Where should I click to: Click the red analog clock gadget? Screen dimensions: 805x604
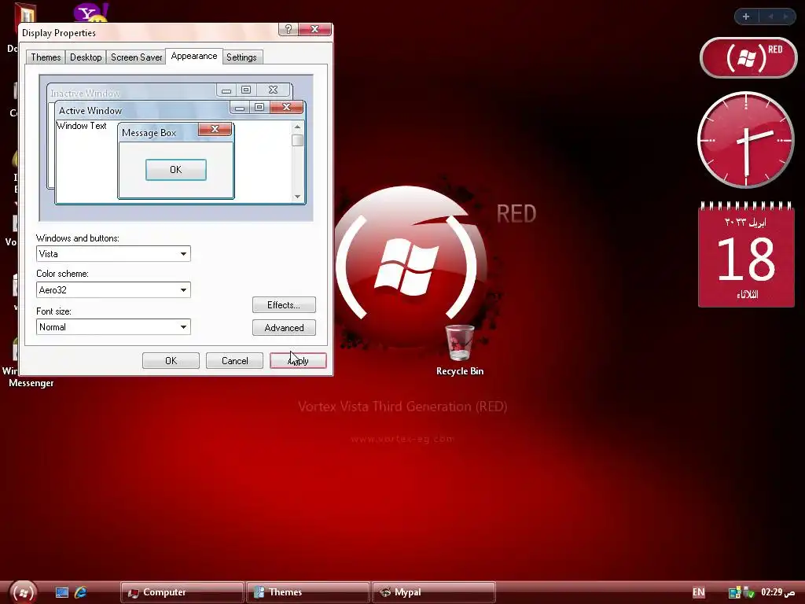click(746, 140)
